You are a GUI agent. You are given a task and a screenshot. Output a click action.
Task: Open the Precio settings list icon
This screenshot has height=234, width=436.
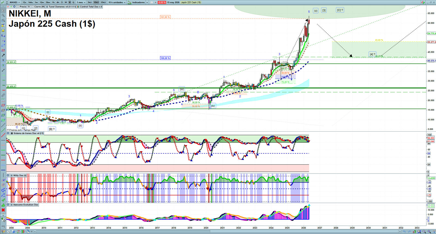[29, 7]
